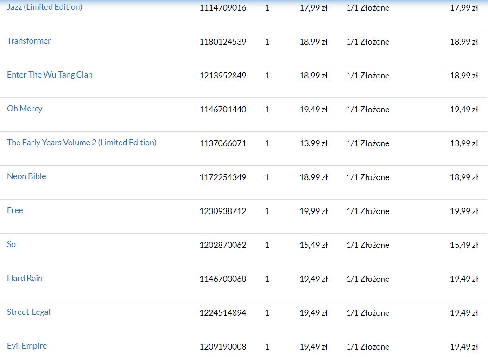This screenshot has width=488, height=357.
Task: Select product number 1209190008
Action: click(223, 347)
